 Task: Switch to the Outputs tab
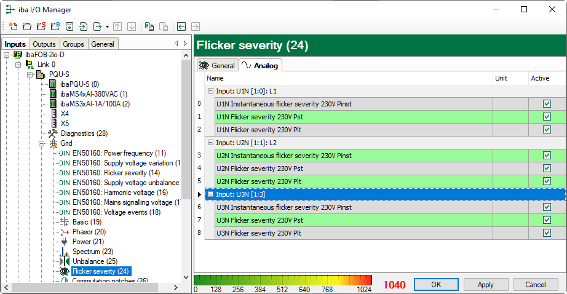point(44,44)
